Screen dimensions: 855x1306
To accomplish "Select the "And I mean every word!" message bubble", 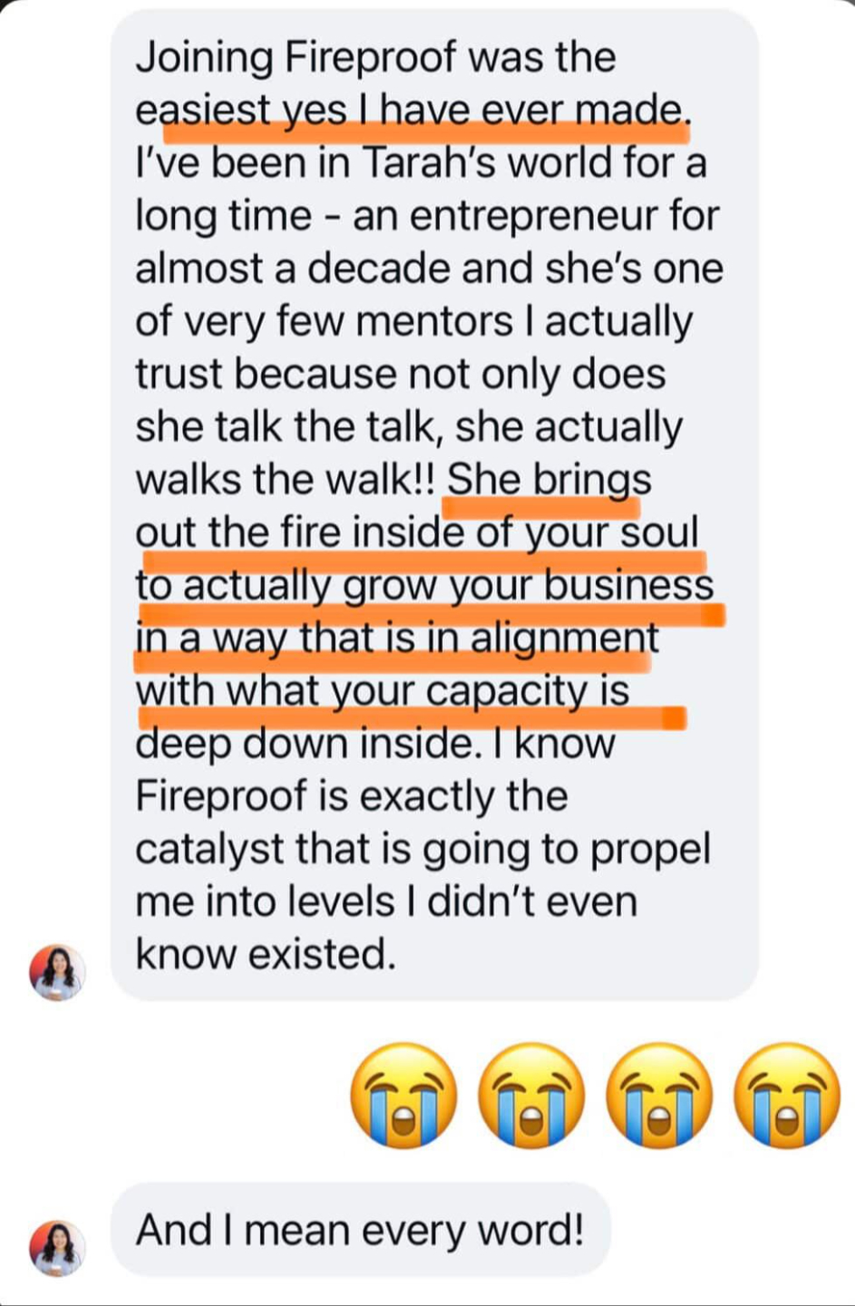I will [360, 1231].
